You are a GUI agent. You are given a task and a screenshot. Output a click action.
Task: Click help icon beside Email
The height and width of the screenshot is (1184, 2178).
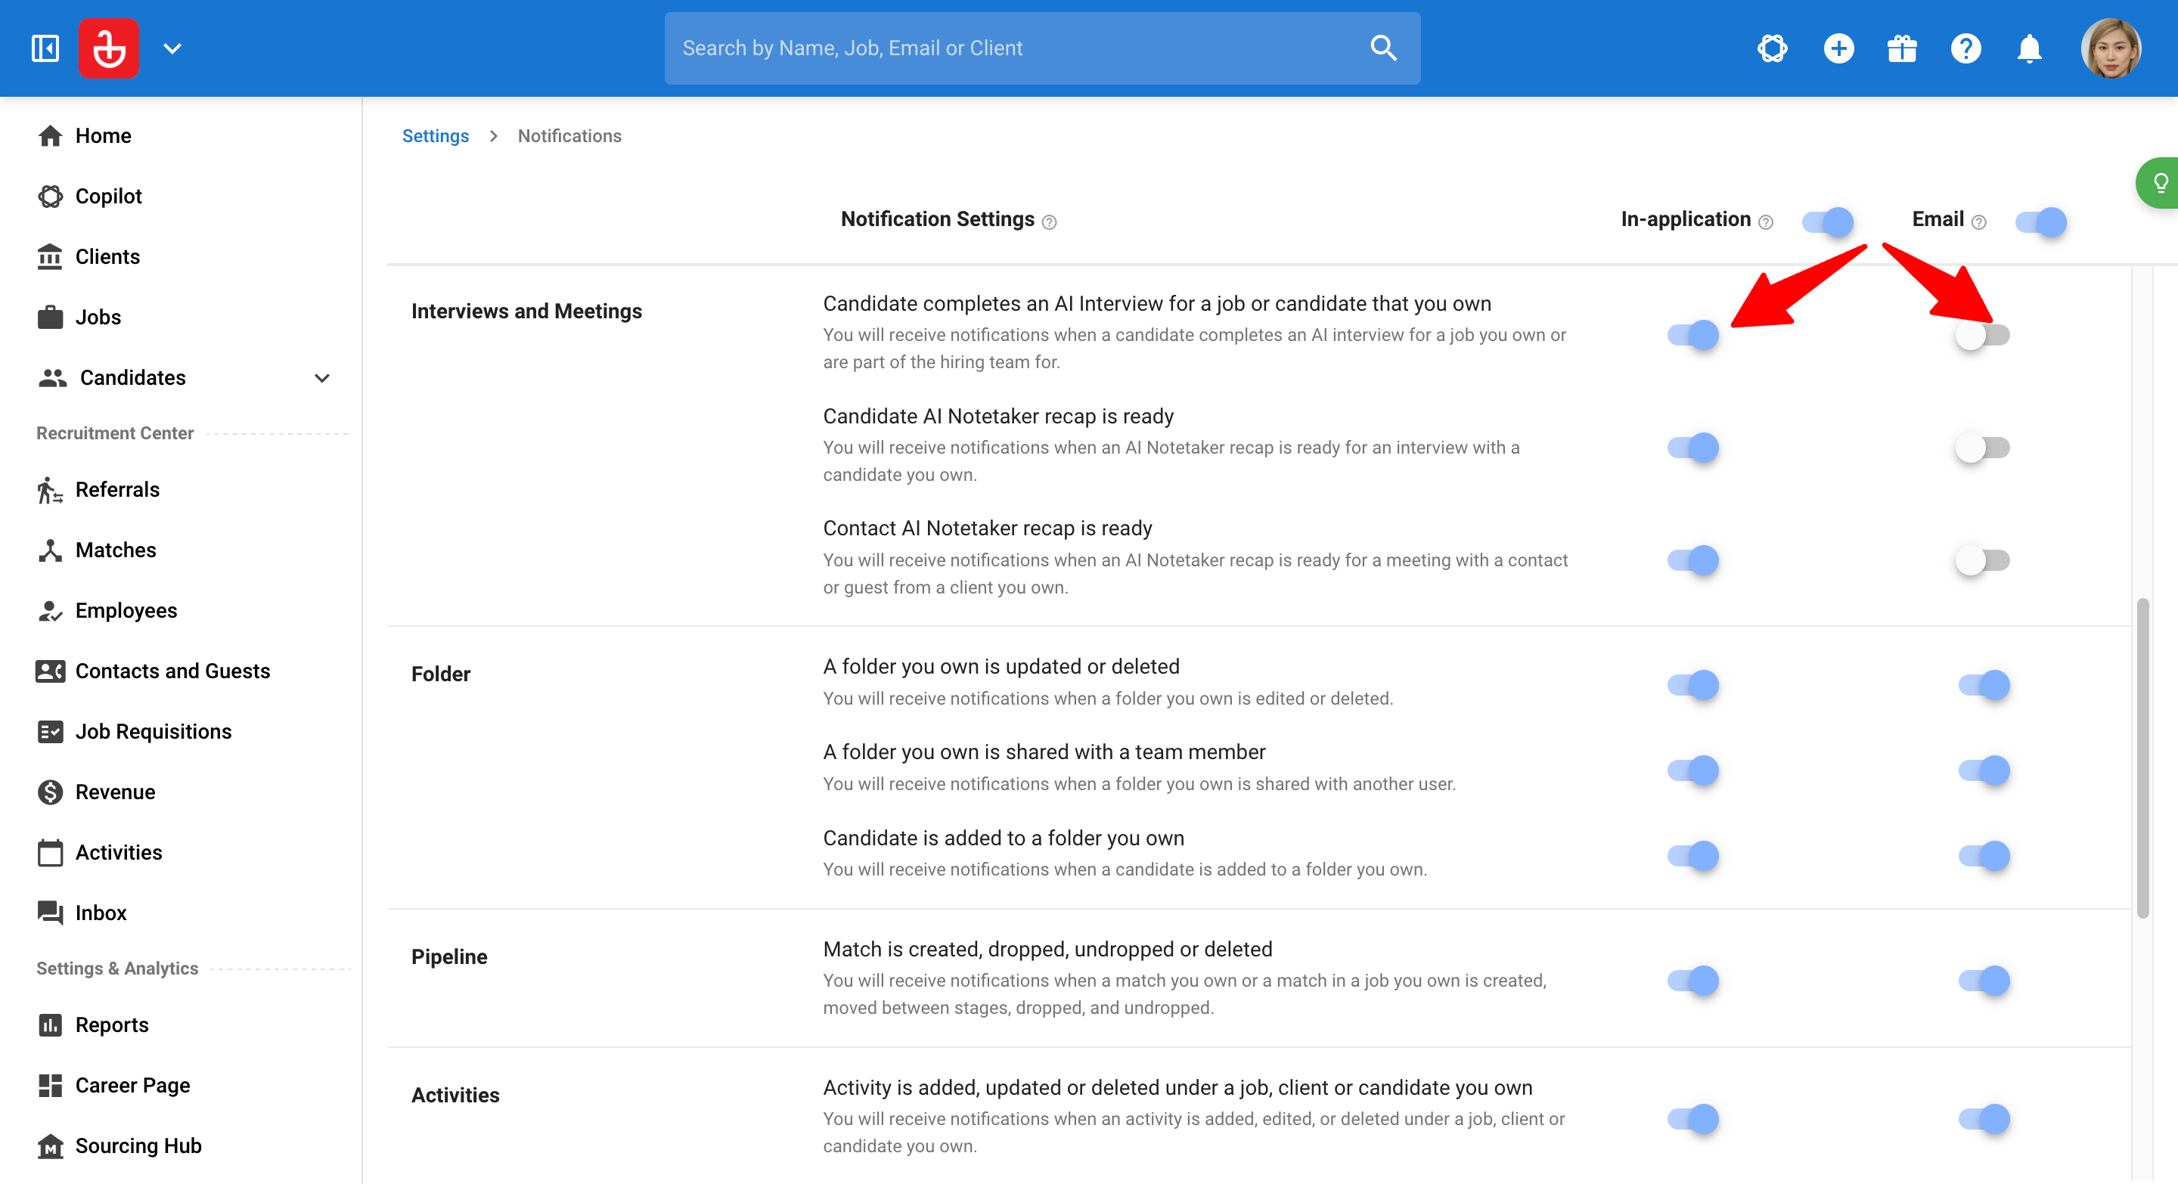click(x=1978, y=222)
